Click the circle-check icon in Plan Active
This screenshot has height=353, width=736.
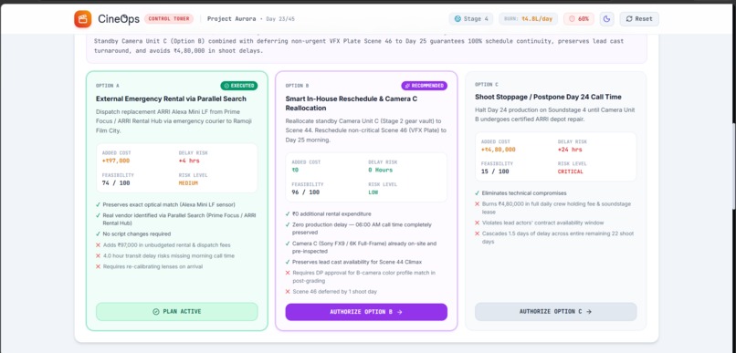[x=156, y=311]
